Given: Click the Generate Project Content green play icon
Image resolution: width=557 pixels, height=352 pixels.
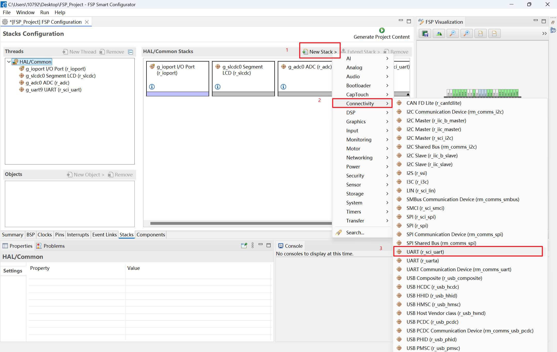Looking at the screenshot, I should click(382, 30).
